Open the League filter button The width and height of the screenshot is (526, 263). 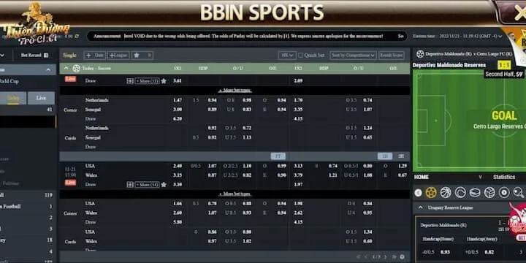click(x=118, y=56)
